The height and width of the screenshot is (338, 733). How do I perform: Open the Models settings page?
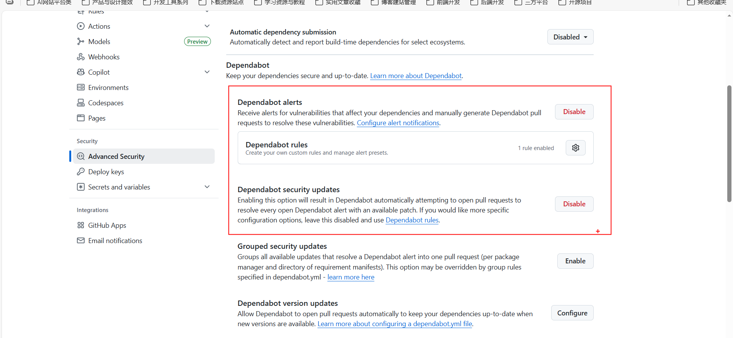(x=99, y=41)
